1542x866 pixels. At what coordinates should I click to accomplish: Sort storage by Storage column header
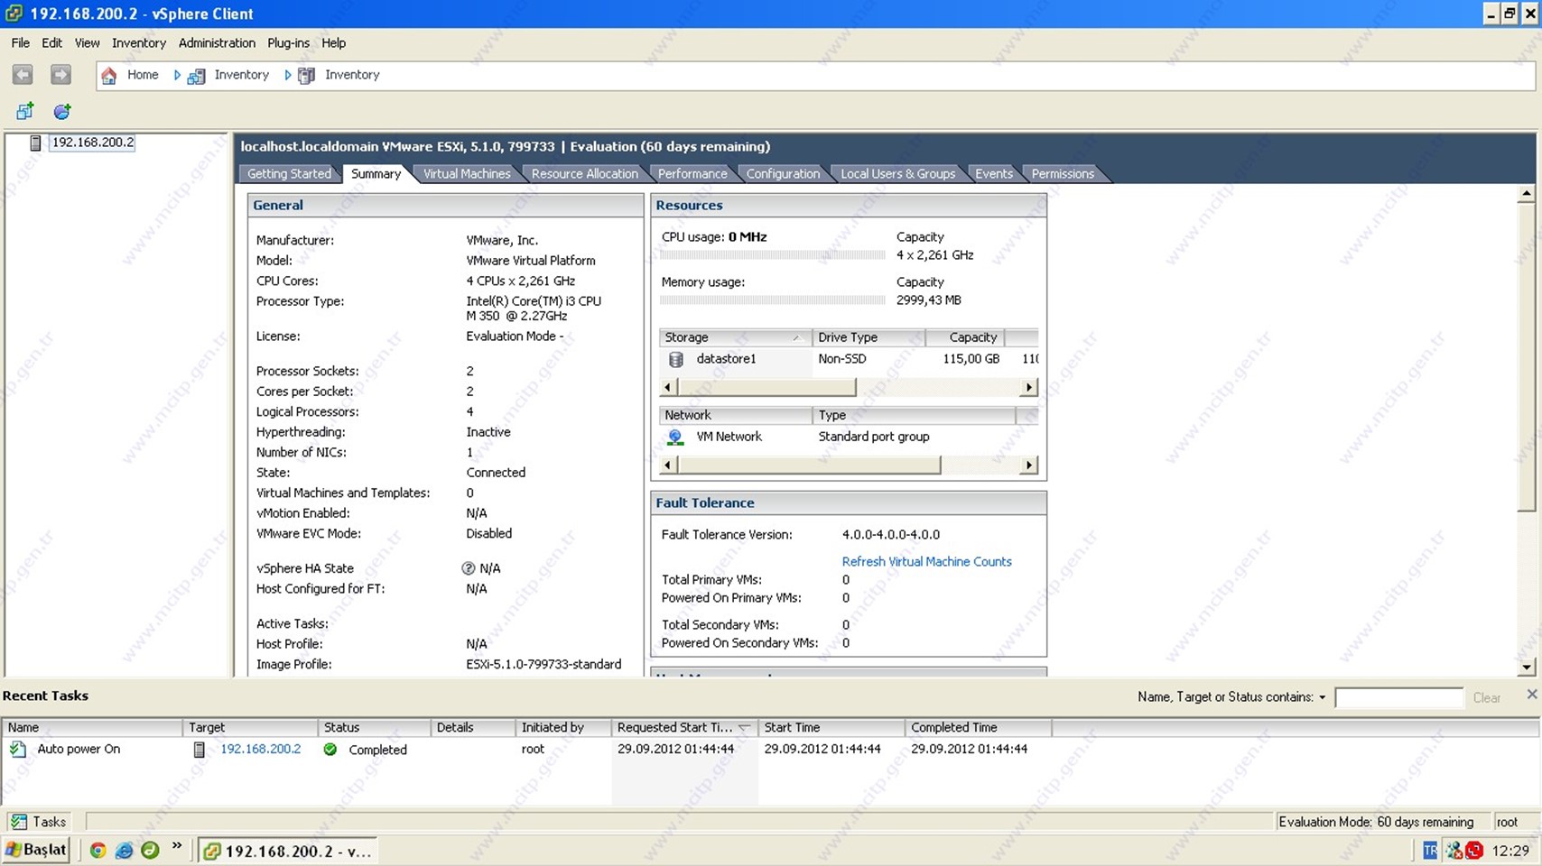tap(735, 337)
